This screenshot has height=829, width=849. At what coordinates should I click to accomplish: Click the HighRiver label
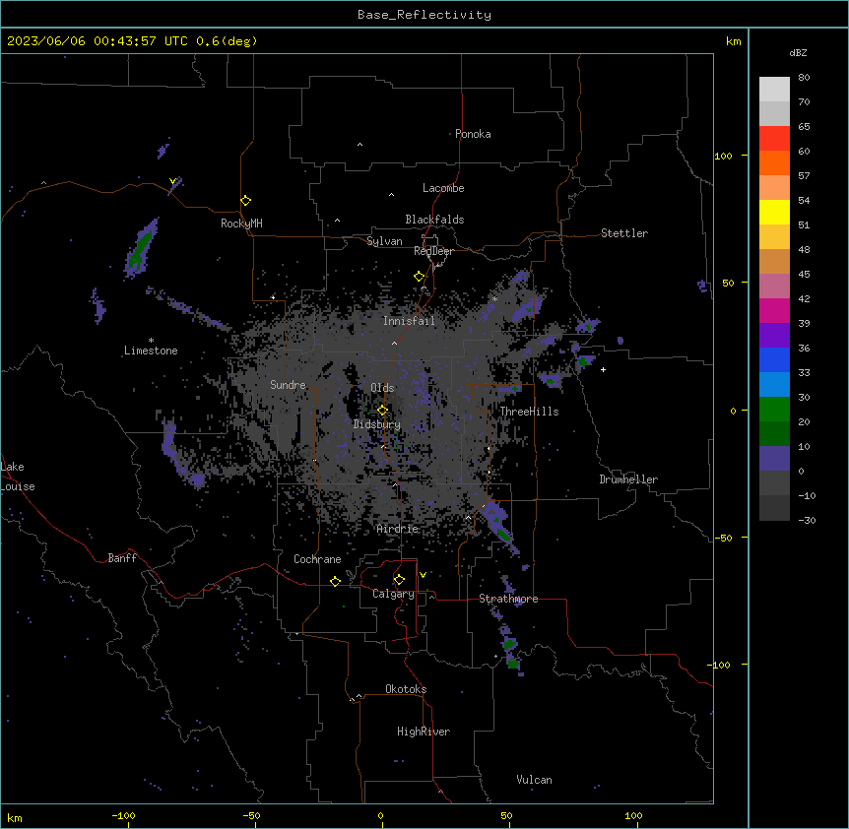[x=424, y=732]
